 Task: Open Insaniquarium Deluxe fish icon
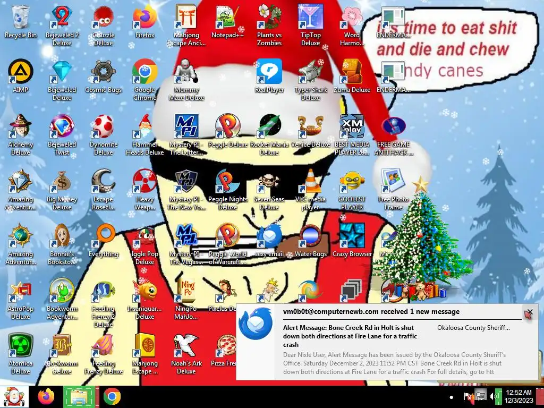tap(144, 299)
